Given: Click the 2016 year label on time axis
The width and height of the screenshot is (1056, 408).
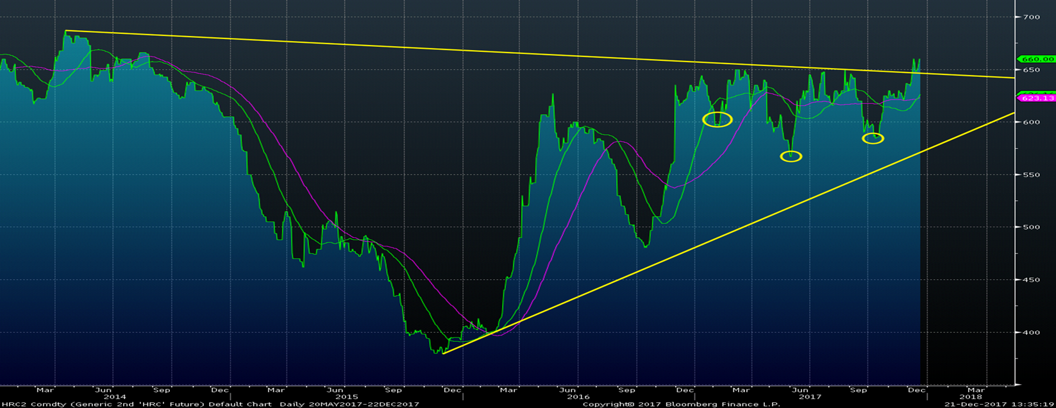Looking at the screenshot, I should tap(578, 397).
